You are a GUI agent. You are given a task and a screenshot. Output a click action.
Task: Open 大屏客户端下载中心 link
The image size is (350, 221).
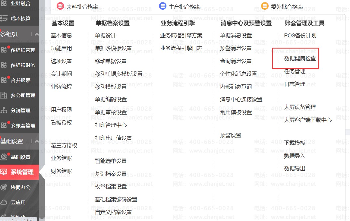tap(308, 120)
